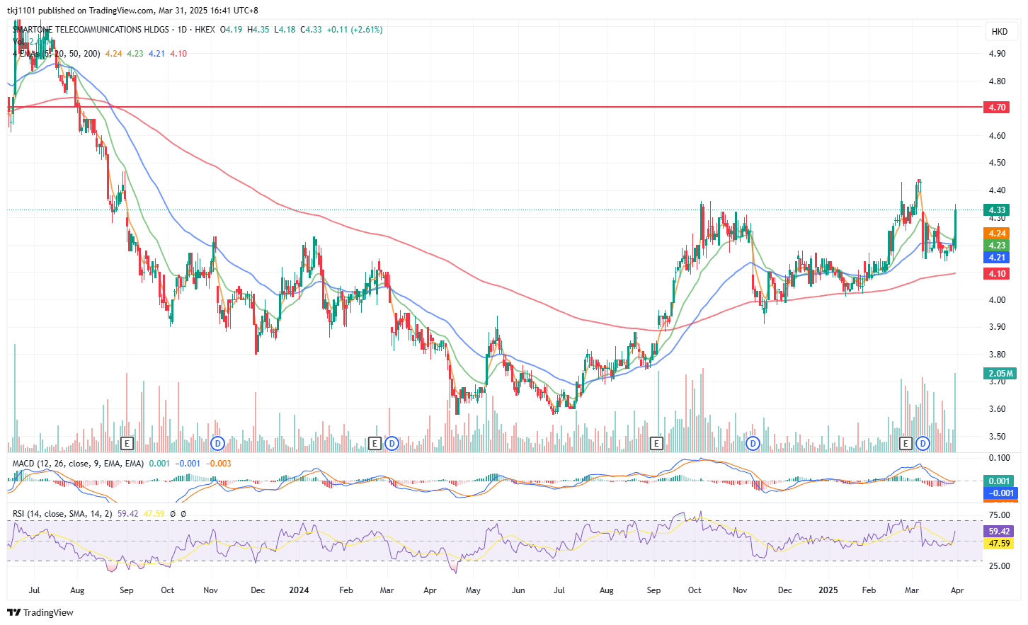The width and height of the screenshot is (1028, 625).
Task: Click the latest green volume bar
Action: tap(956, 413)
